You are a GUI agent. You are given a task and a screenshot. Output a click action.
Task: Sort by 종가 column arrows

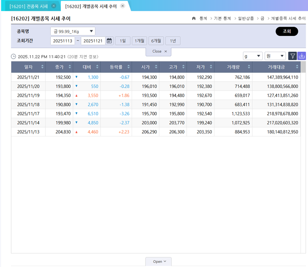click(x=70, y=67)
